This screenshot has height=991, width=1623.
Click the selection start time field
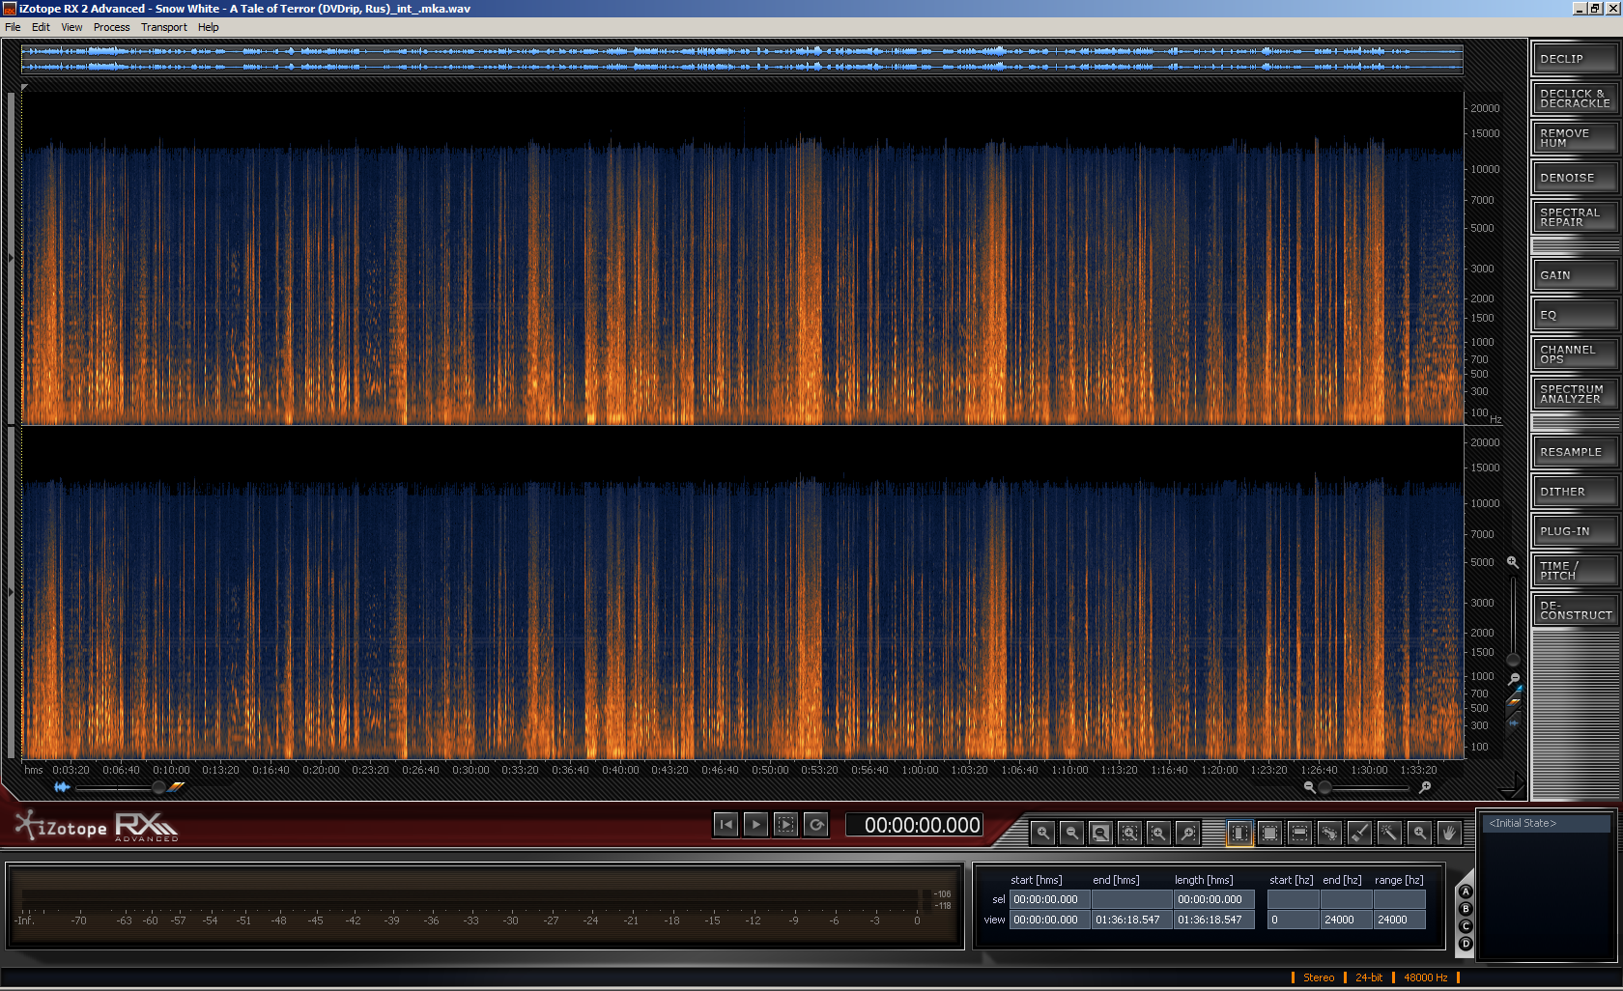coord(1050,899)
